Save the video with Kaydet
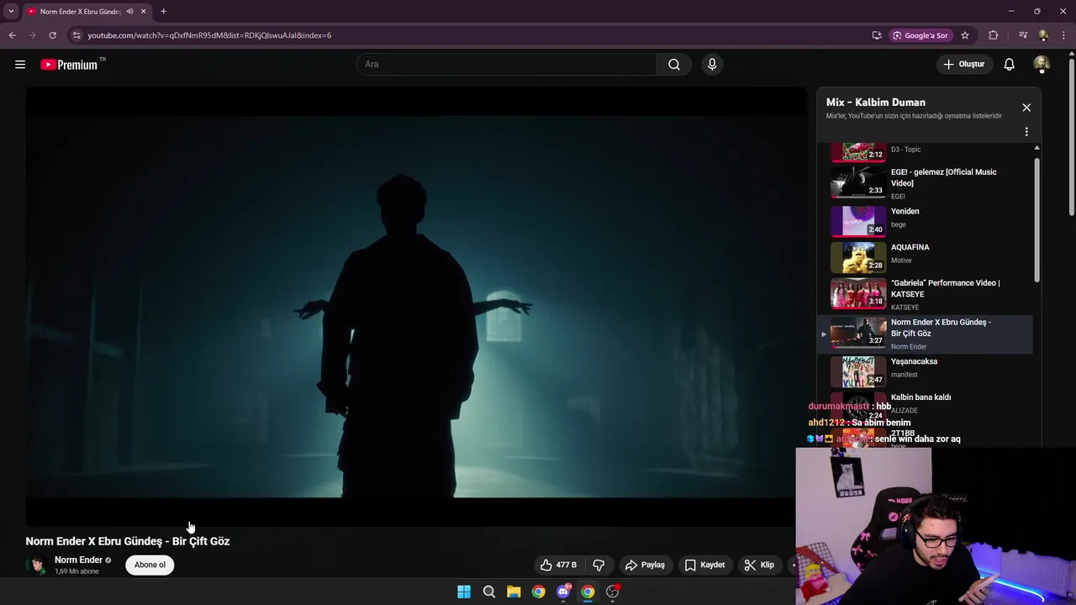The width and height of the screenshot is (1076, 605). (704, 565)
